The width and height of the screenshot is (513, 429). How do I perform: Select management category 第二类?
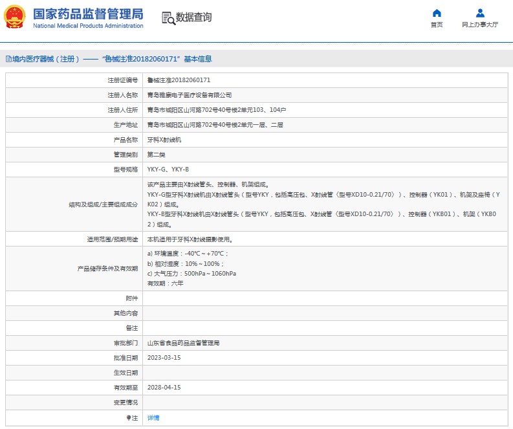point(156,155)
